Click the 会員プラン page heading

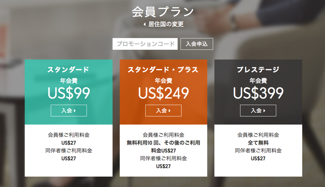pyautogui.click(x=163, y=12)
